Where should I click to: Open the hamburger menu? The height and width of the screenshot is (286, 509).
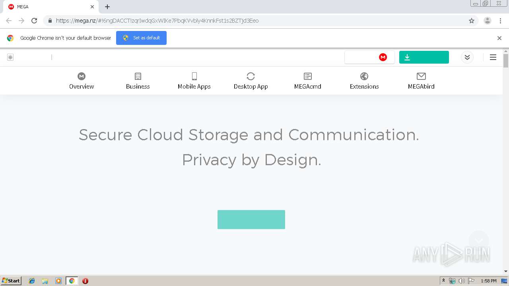pos(493,57)
